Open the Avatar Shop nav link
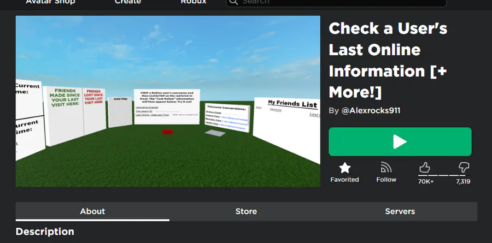The image size is (492, 243). (50, 2)
